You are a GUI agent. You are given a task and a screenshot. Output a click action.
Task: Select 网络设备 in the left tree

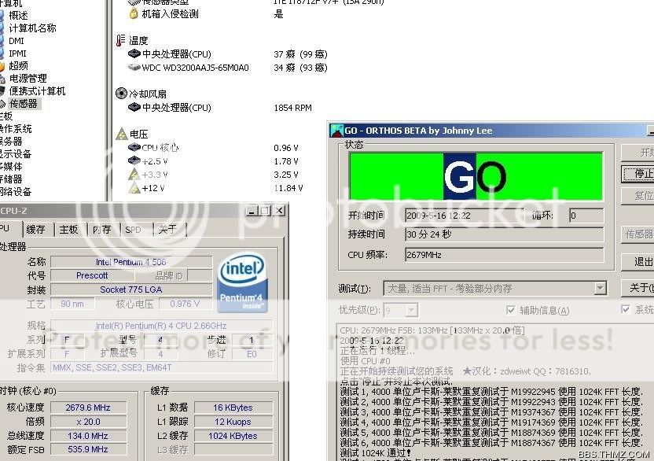point(15,191)
